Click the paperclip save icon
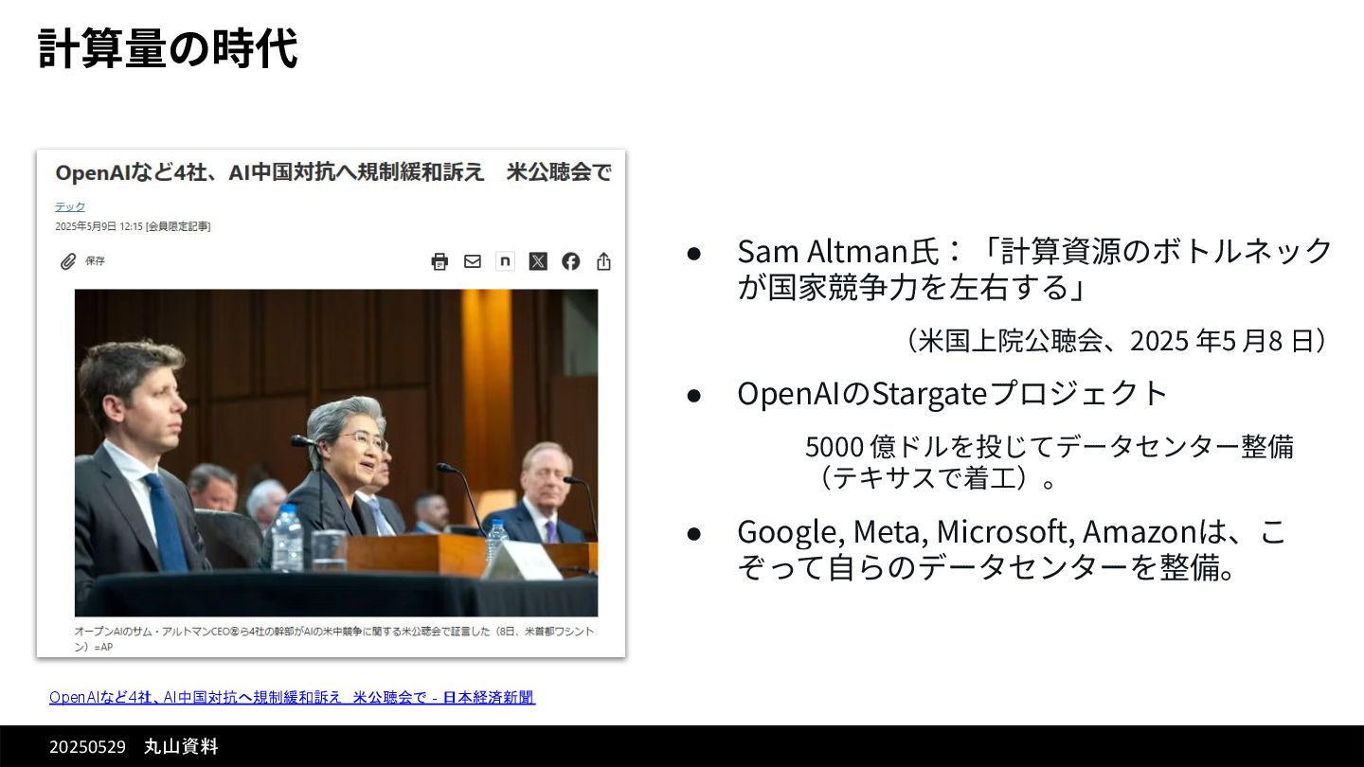The image size is (1364, 767). 67,261
